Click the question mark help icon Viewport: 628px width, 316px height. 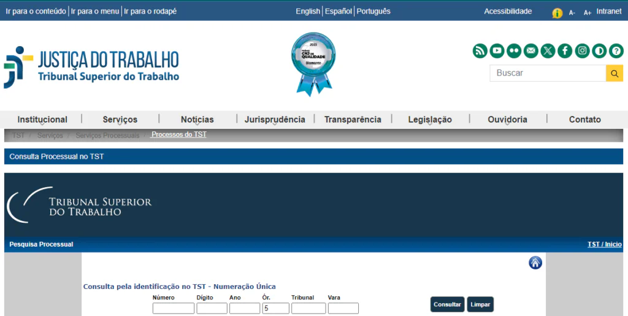616,51
